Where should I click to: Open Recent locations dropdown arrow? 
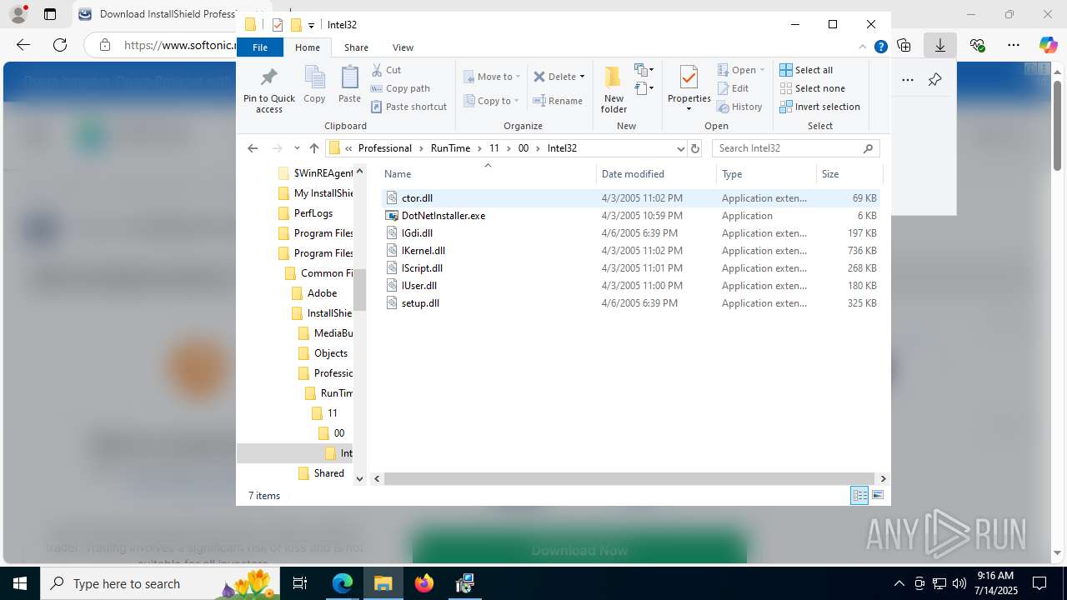point(297,148)
